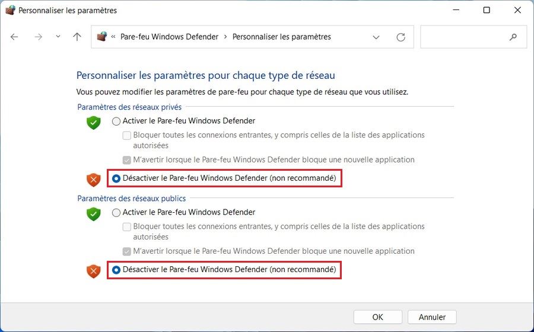Viewport: 534px width, 332px height.
Task: Click the green shield icon in public networks
Action: [x=93, y=214]
